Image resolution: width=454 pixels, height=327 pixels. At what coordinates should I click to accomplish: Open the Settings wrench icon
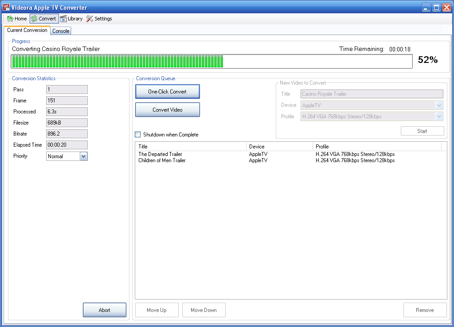point(90,19)
